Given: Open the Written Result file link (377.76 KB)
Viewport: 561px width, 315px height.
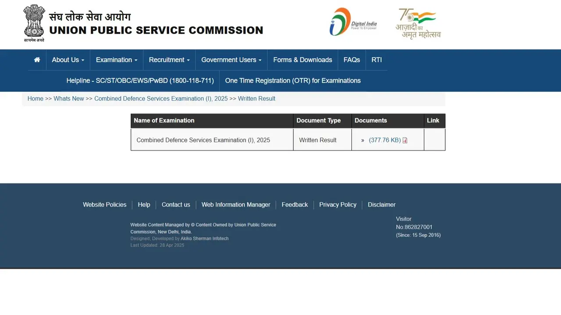Looking at the screenshot, I should pos(385,140).
